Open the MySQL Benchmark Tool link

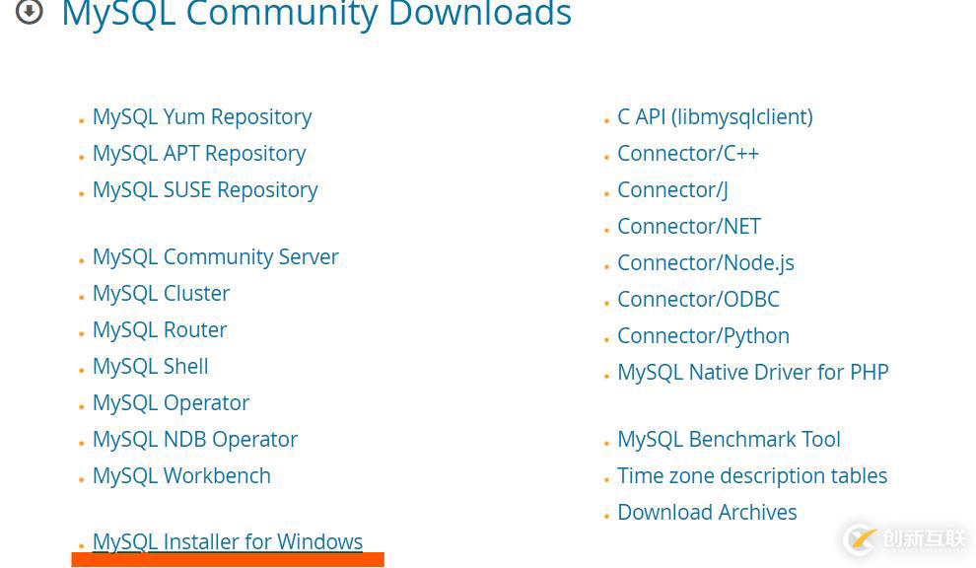point(729,440)
